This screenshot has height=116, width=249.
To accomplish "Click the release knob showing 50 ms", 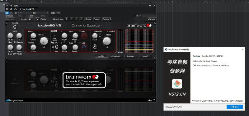I will [x=33, y=47].
